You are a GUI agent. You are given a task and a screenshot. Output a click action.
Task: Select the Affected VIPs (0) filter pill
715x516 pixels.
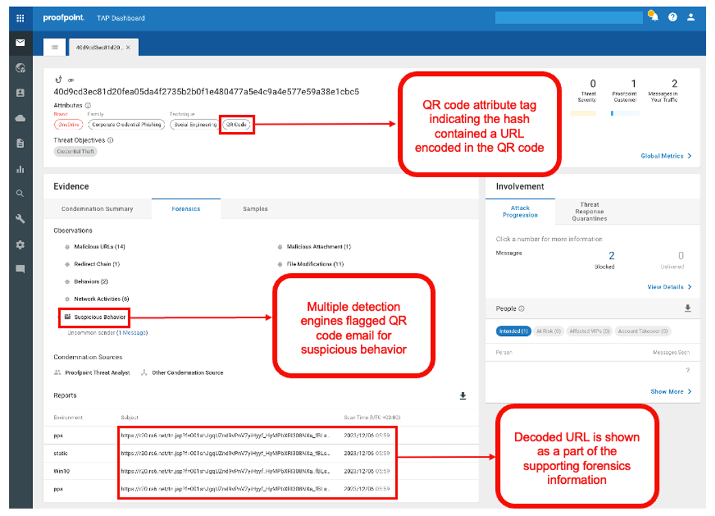pyautogui.click(x=589, y=331)
